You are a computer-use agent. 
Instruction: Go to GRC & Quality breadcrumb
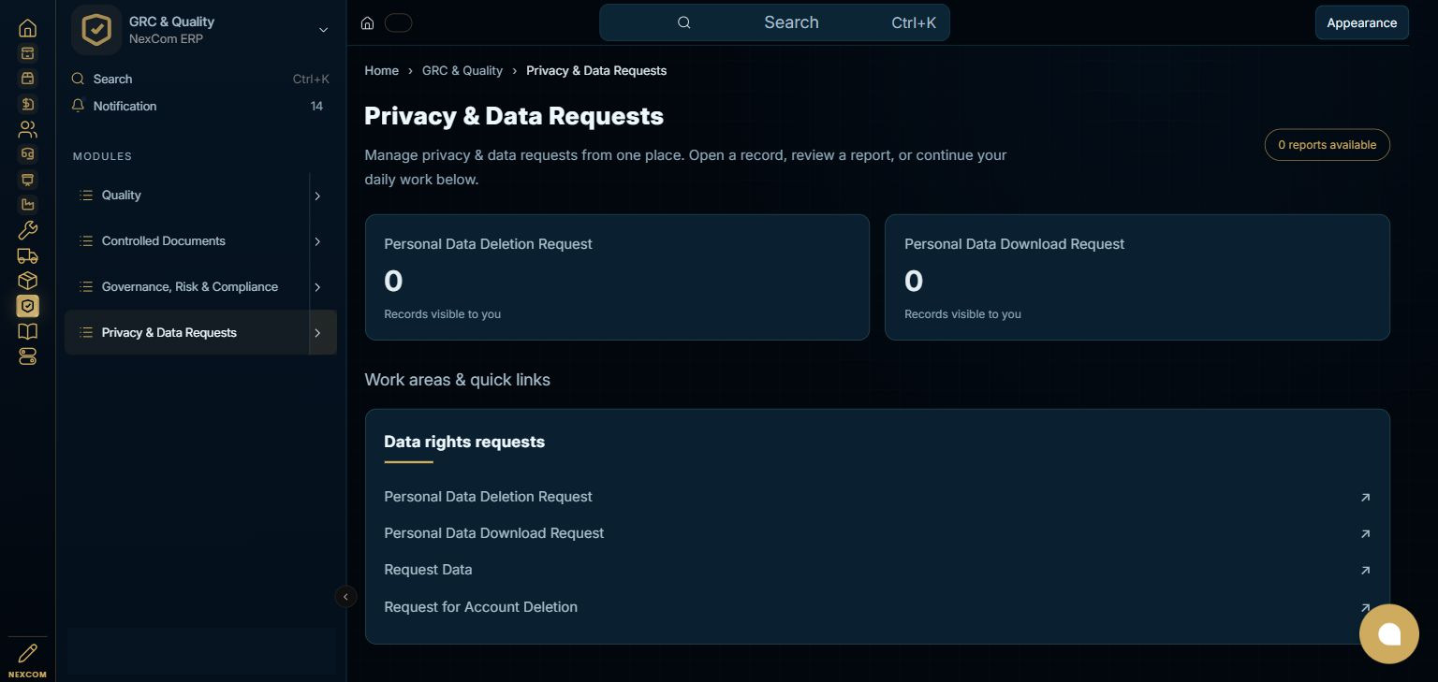tap(462, 71)
